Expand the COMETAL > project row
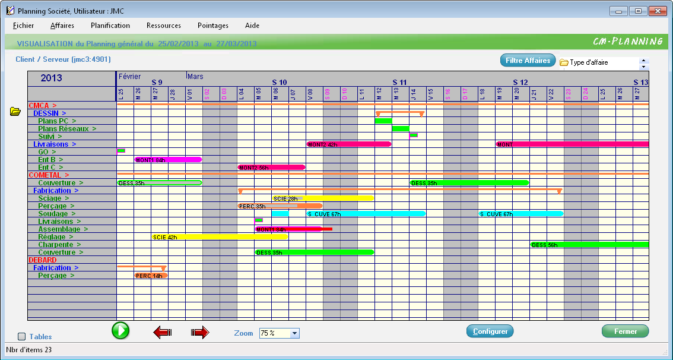Viewport: 673px width, 360px height. (49, 175)
